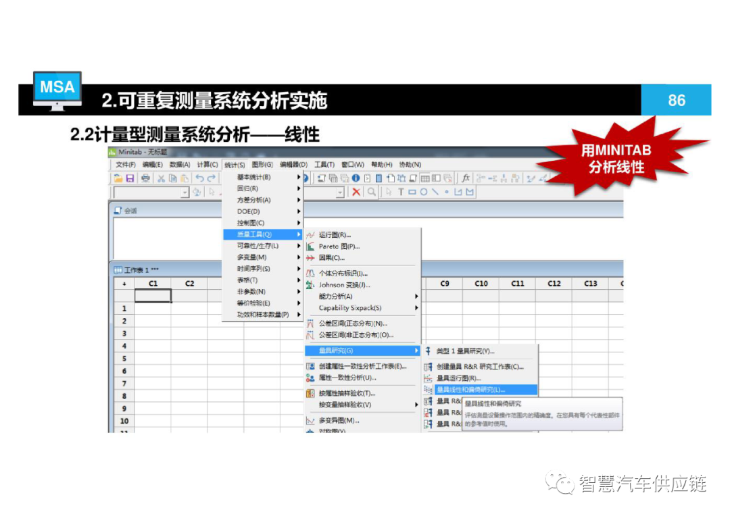This screenshot has height=516, width=730.
Task: Click the magnifier zoom icon
Action: coord(372,192)
